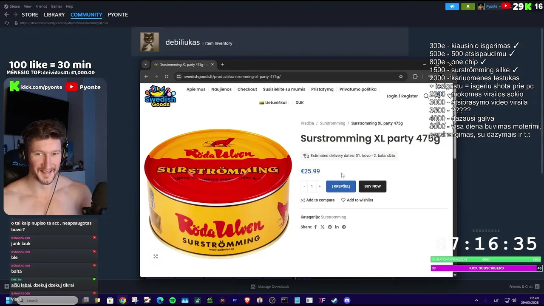The width and height of the screenshot is (544, 306).
Task: Enlarge product image with expand icon
Action: [156, 256]
